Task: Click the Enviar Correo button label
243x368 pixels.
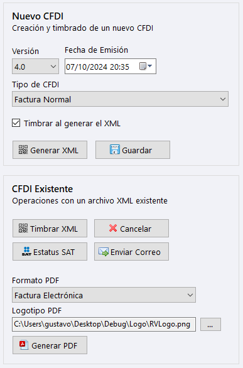Action: tap(136, 252)
